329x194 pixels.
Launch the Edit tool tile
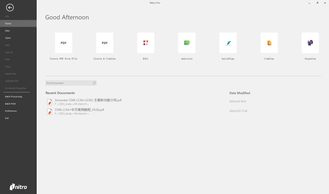click(146, 43)
